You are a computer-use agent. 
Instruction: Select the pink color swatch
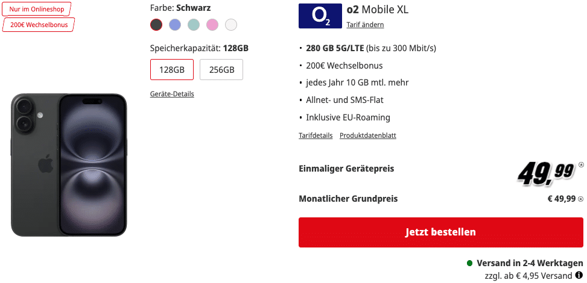coord(212,25)
